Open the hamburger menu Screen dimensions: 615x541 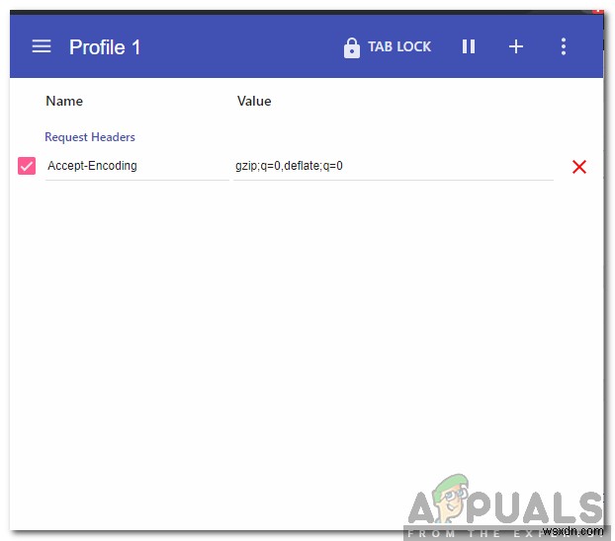42,46
